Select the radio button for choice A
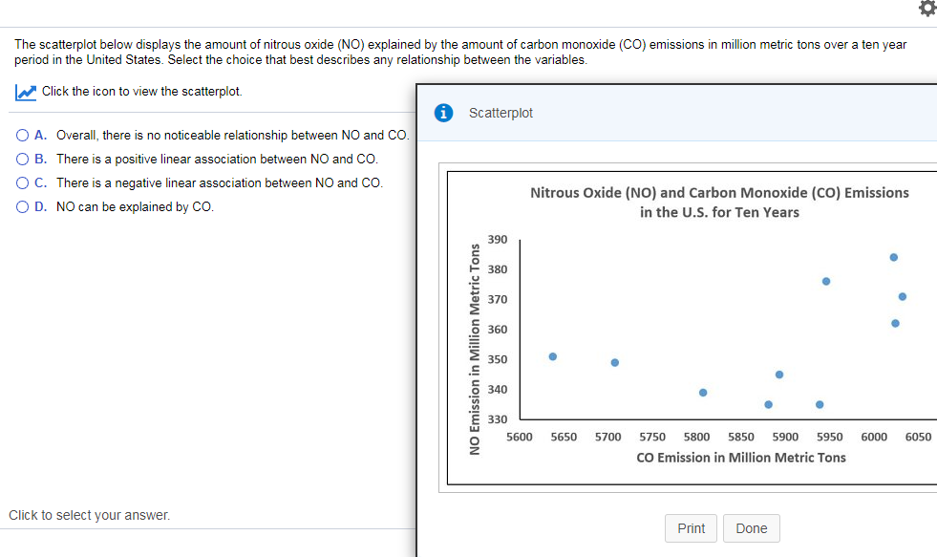937x557 pixels. coord(21,135)
